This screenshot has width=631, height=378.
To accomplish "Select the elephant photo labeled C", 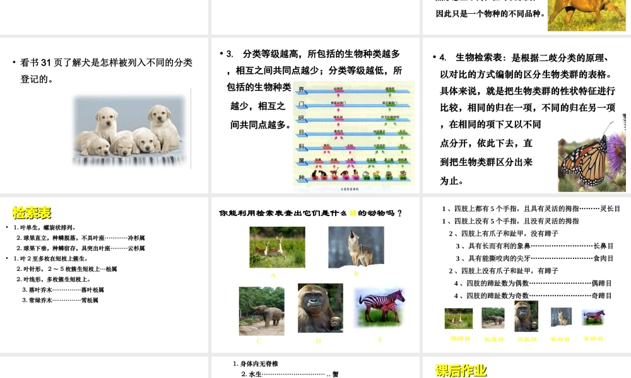I will coord(262,311).
